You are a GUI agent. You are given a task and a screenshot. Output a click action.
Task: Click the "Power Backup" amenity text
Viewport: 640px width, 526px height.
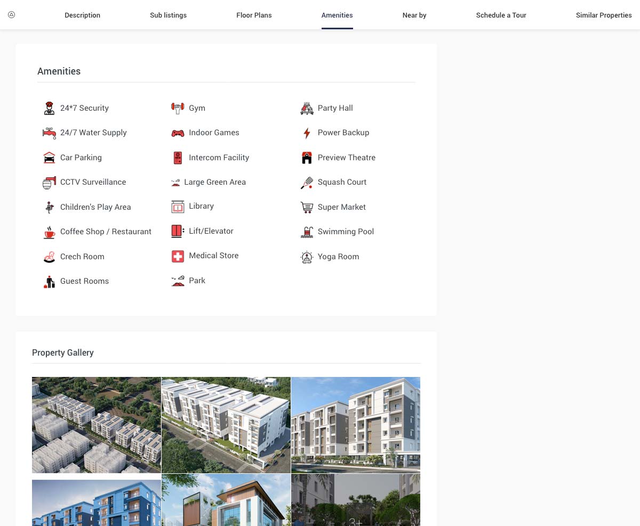click(x=343, y=133)
